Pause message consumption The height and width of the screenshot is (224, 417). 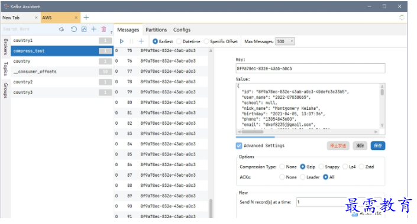click(x=131, y=41)
